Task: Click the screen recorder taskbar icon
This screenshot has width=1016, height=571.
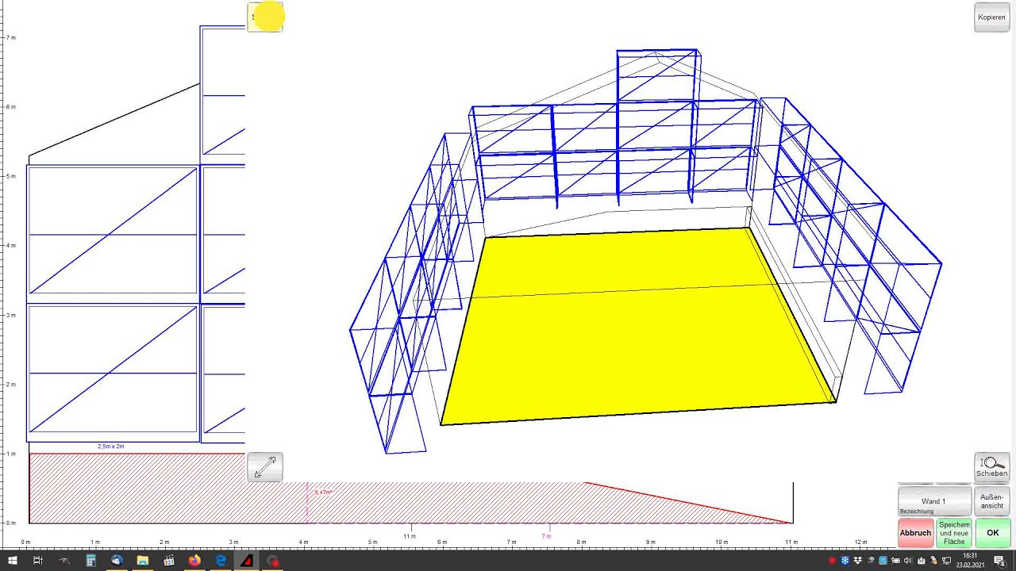Action: click(x=273, y=561)
